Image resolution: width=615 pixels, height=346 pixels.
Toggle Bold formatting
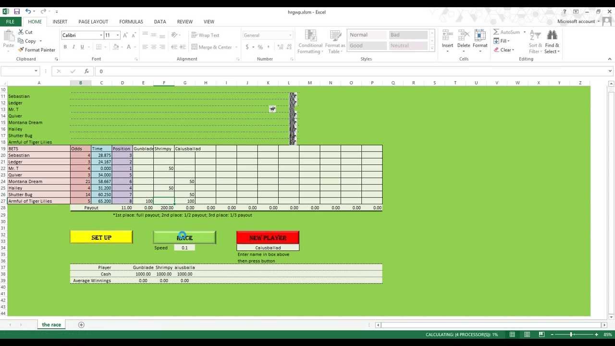coord(65,47)
